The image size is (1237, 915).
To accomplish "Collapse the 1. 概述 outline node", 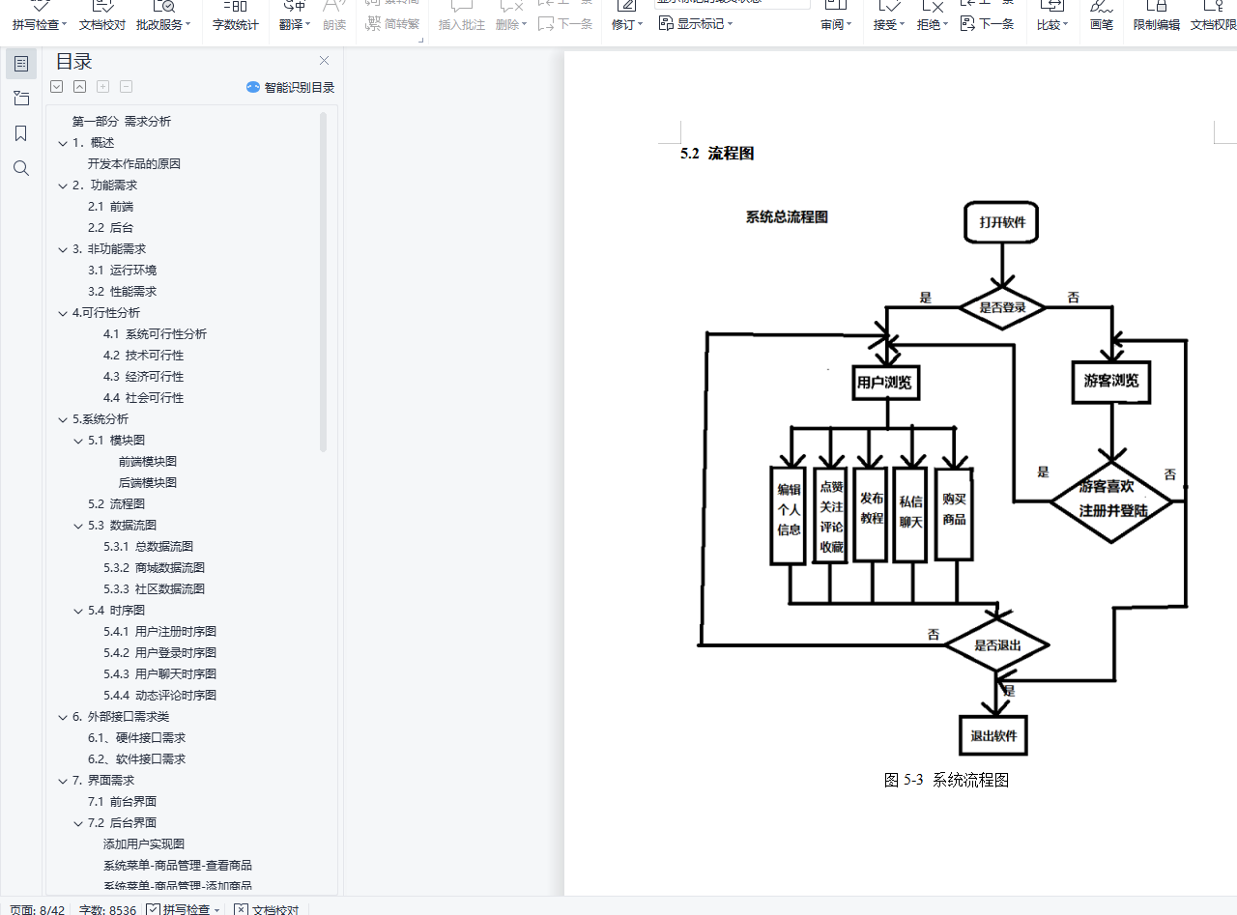I will click(63, 143).
